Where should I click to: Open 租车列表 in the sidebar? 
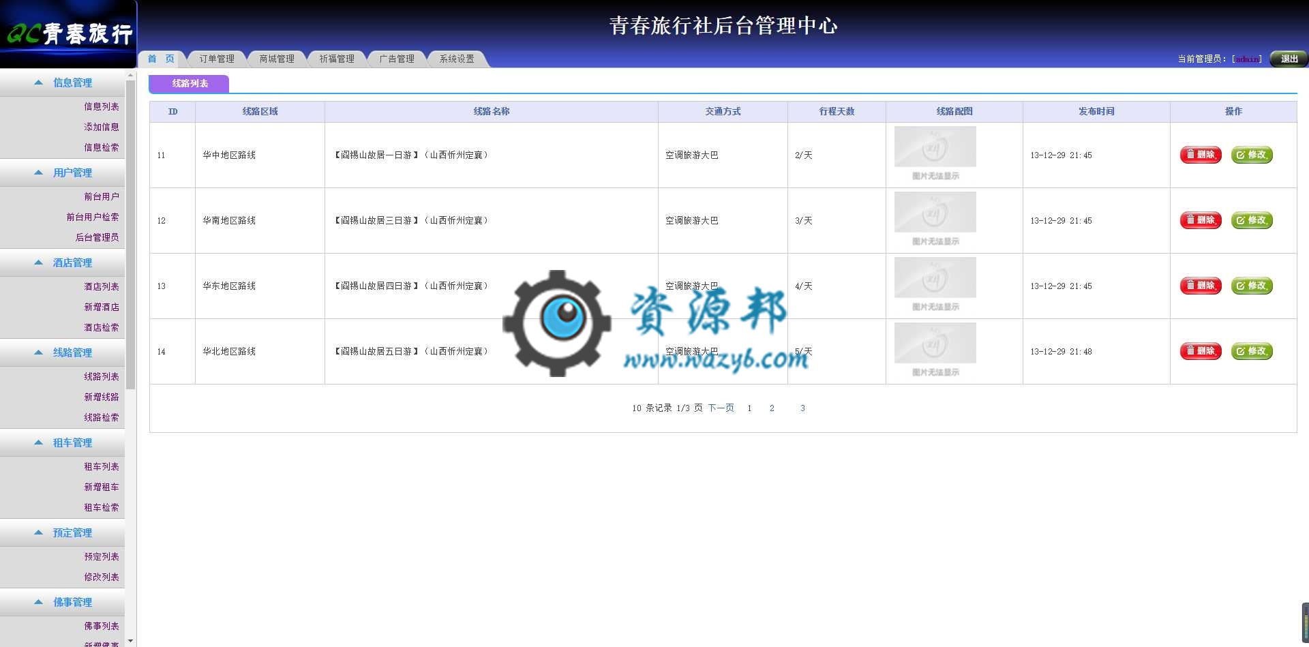coord(102,466)
